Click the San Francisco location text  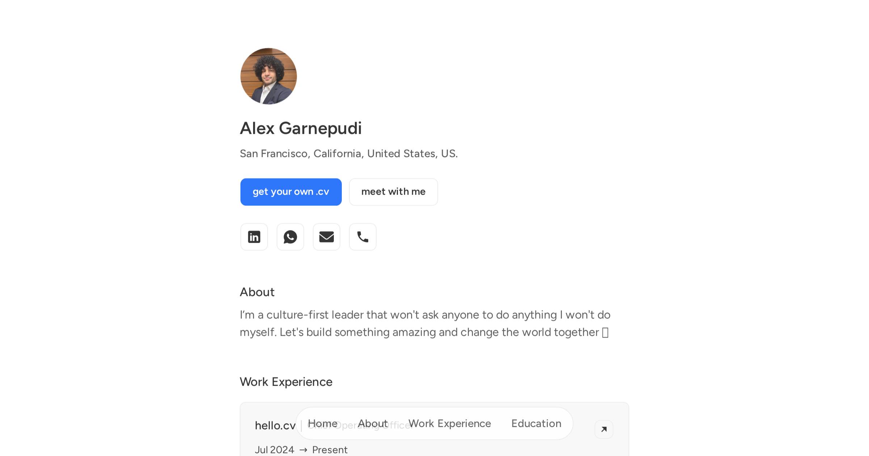349,154
